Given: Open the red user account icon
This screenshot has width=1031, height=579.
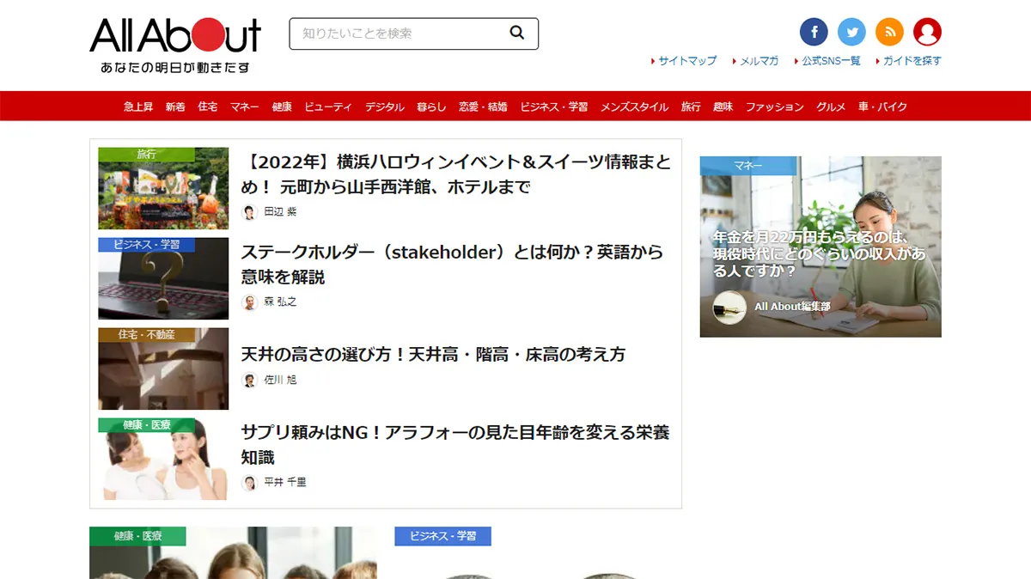Looking at the screenshot, I should 927,33.
